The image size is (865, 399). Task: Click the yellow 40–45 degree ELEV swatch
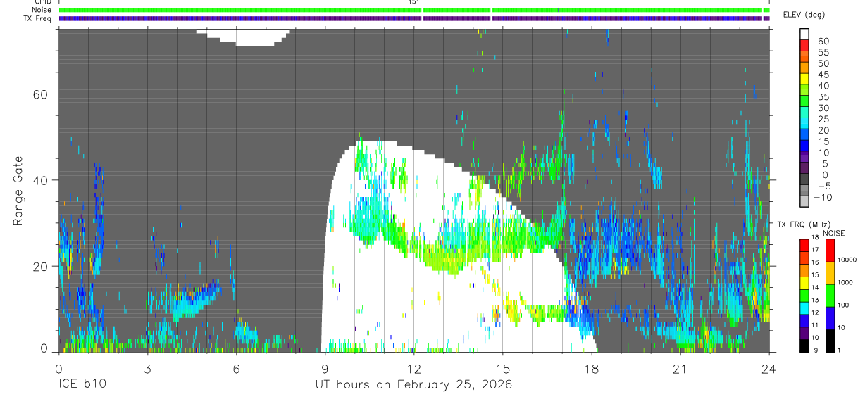click(x=804, y=79)
